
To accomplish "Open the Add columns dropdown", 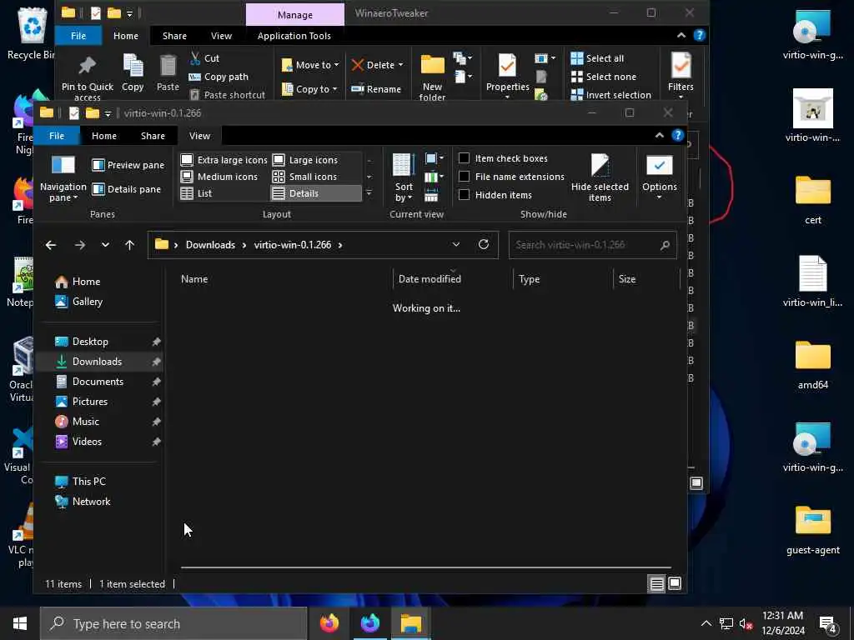I will tap(434, 177).
